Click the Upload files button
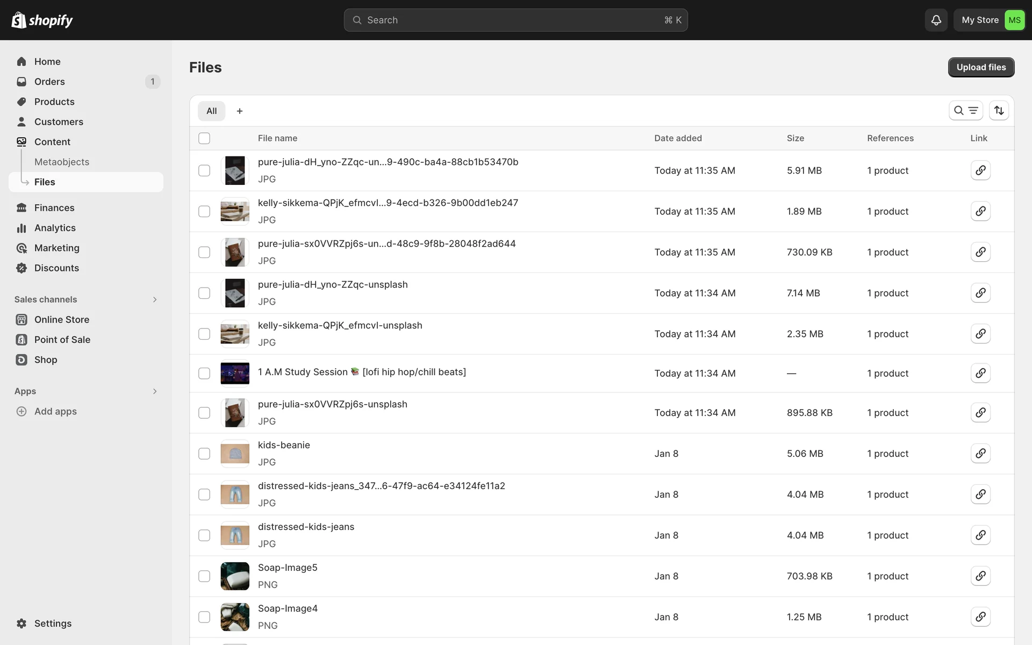This screenshot has height=645, width=1032. [x=980, y=67]
